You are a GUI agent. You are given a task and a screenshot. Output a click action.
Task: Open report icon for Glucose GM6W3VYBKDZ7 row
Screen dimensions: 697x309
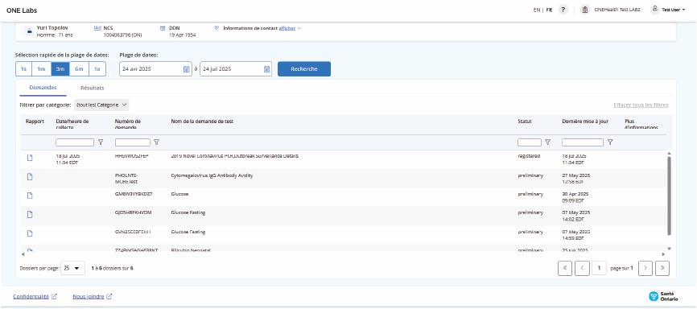coord(30,196)
